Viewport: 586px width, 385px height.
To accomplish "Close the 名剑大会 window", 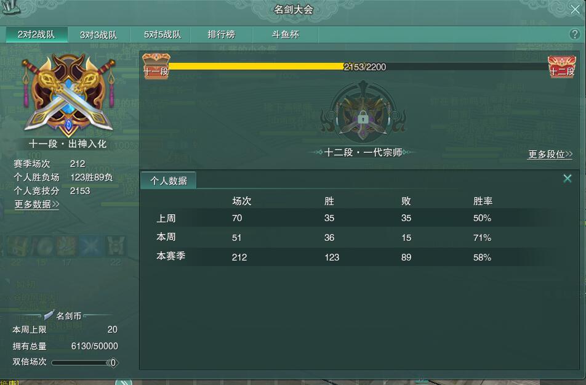I will [x=575, y=9].
